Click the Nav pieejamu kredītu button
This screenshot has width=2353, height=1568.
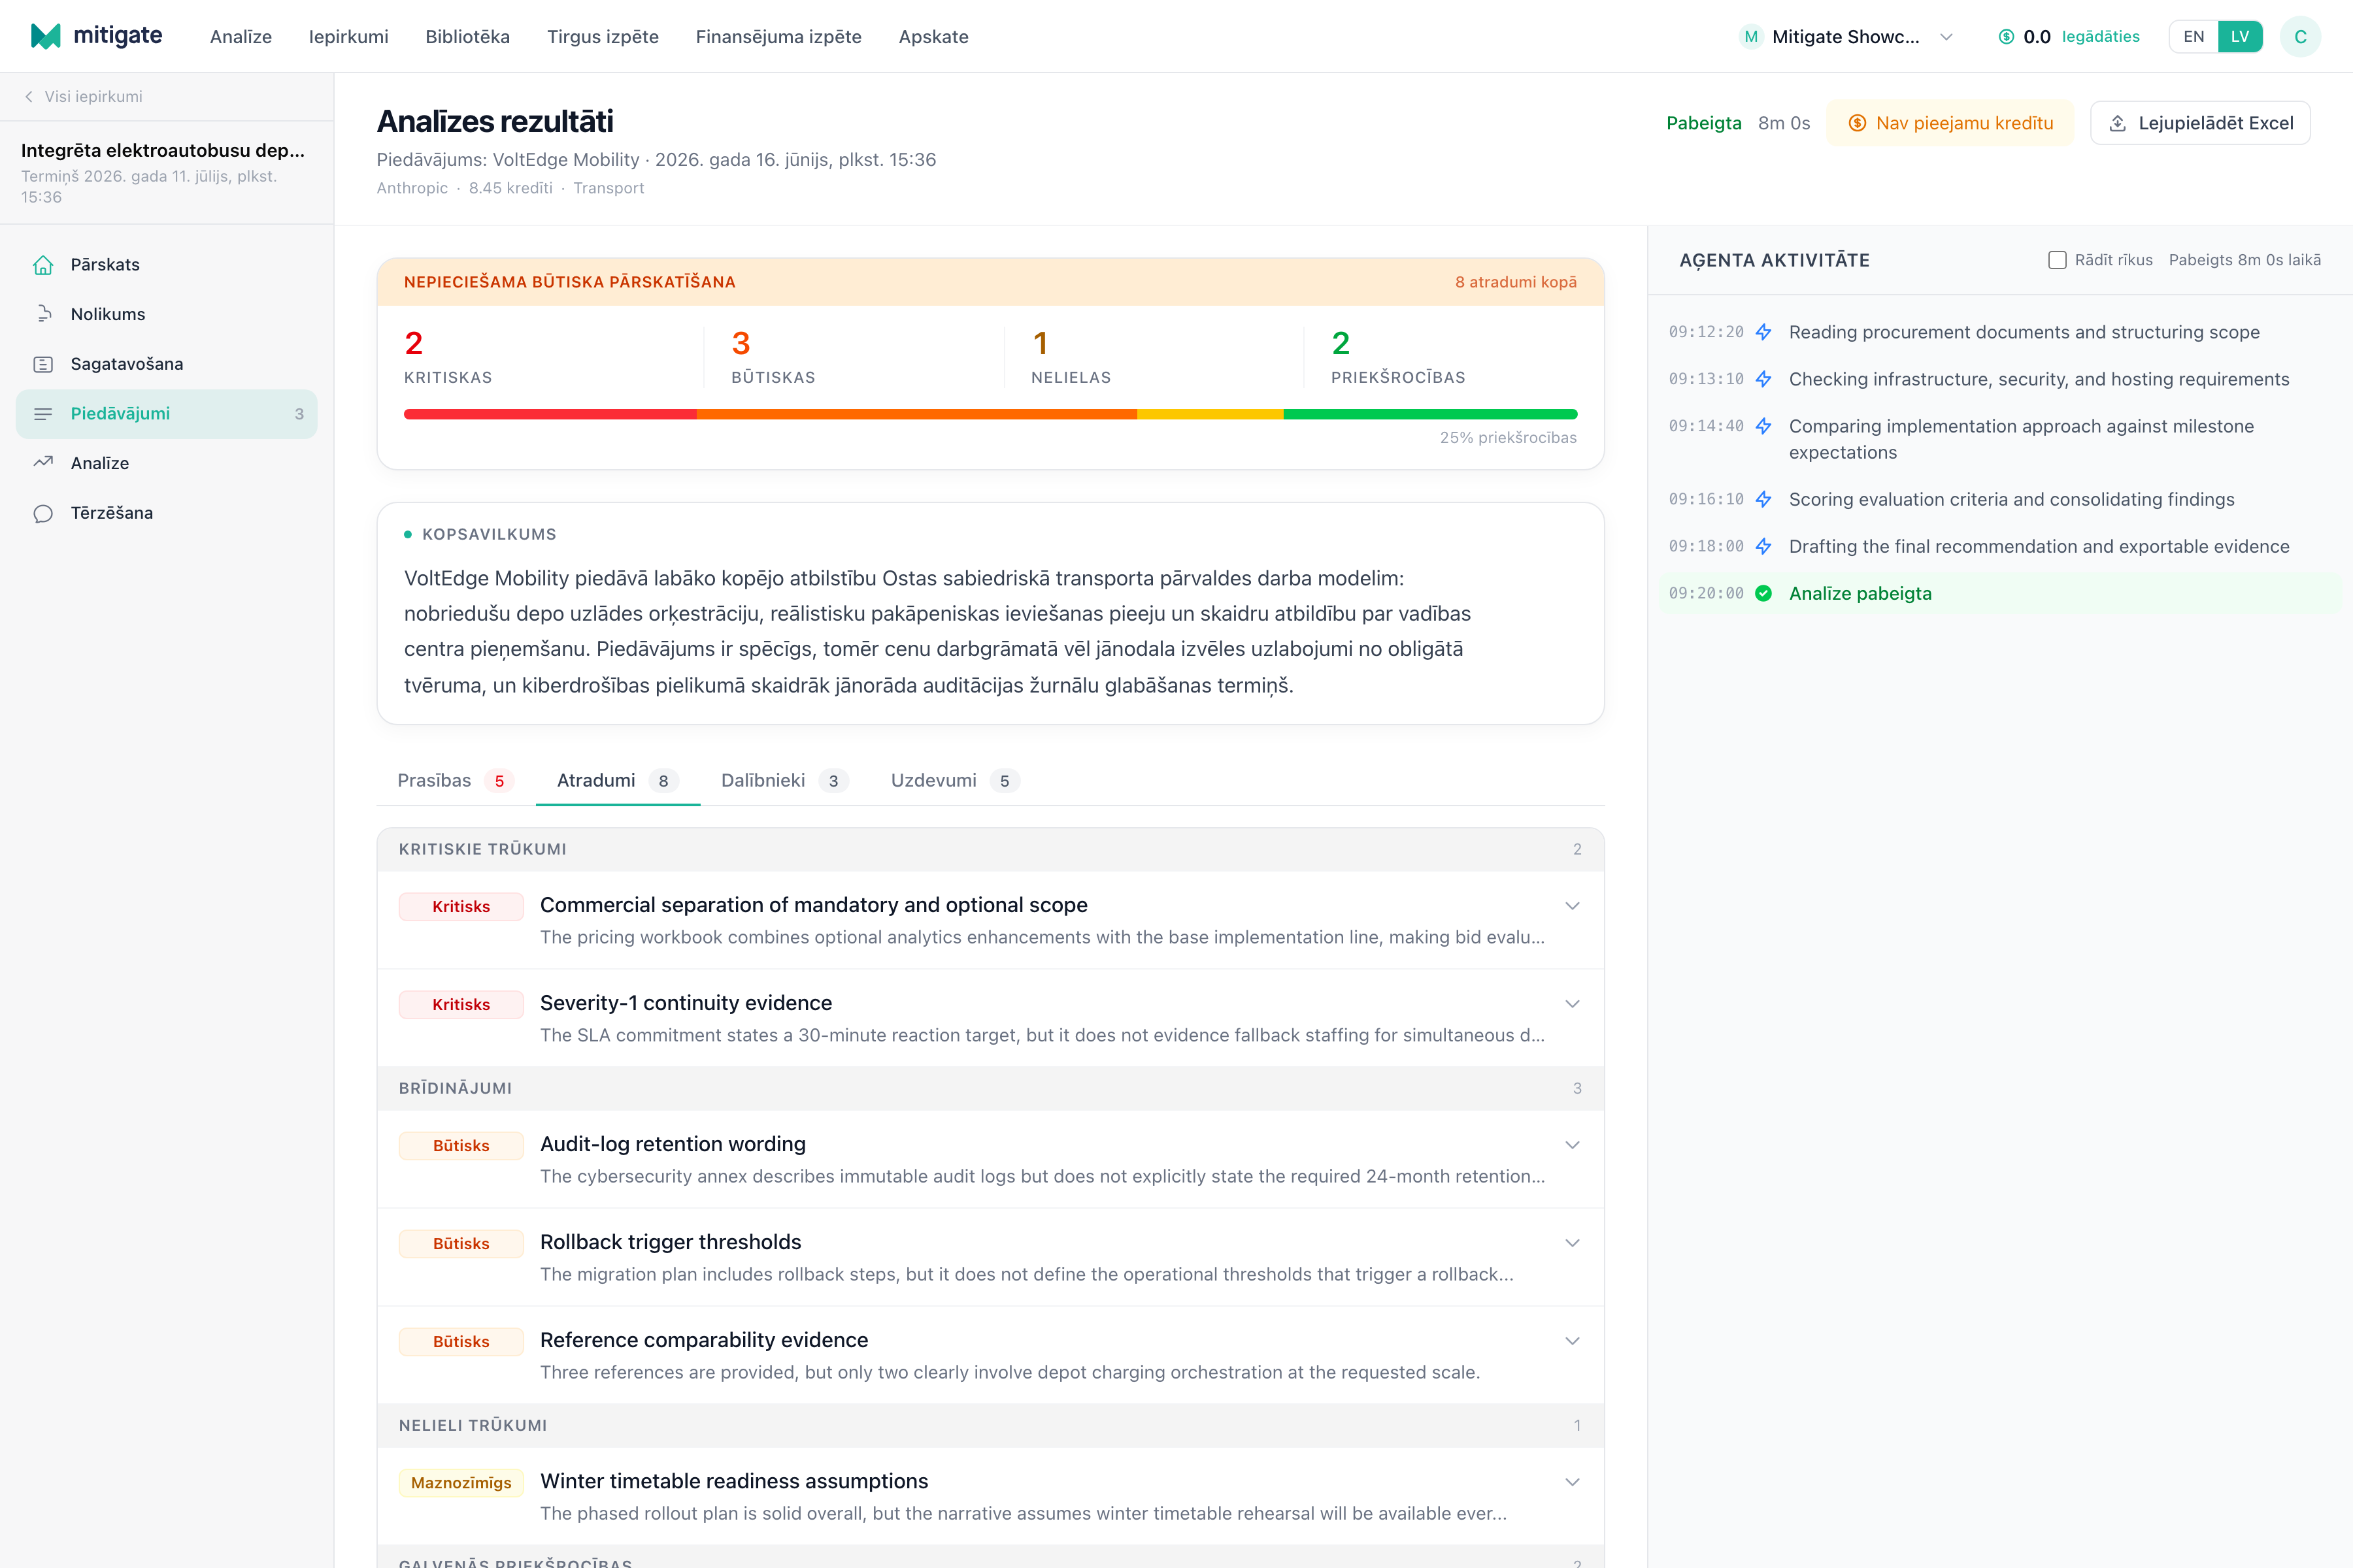(1950, 123)
